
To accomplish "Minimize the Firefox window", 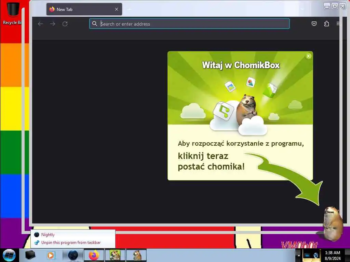I will (x=327, y=6).
